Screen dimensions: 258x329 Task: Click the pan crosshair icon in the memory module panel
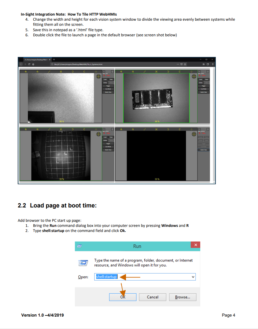point(156,71)
